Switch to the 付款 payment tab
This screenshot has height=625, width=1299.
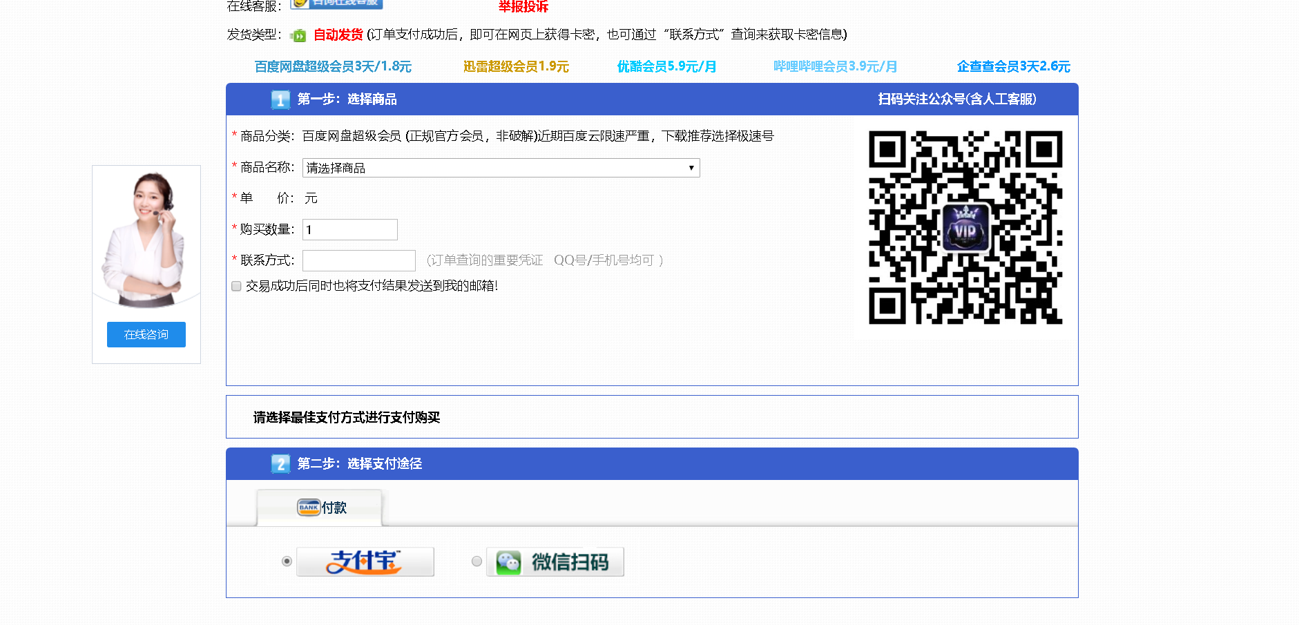(x=320, y=508)
